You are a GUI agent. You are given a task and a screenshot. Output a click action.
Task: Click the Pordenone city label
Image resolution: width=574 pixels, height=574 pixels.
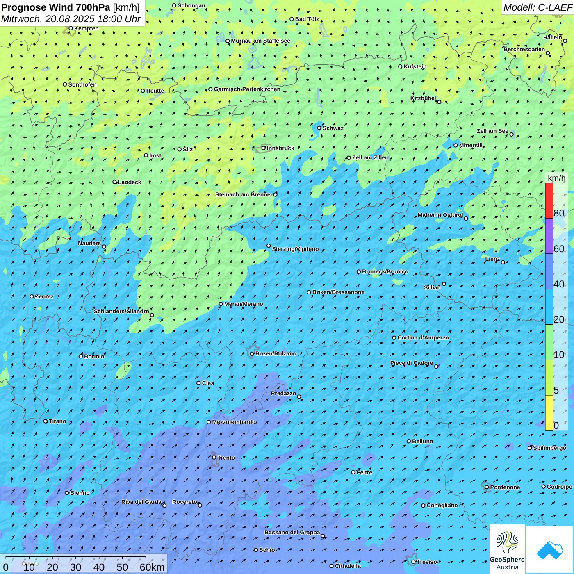point(505,487)
